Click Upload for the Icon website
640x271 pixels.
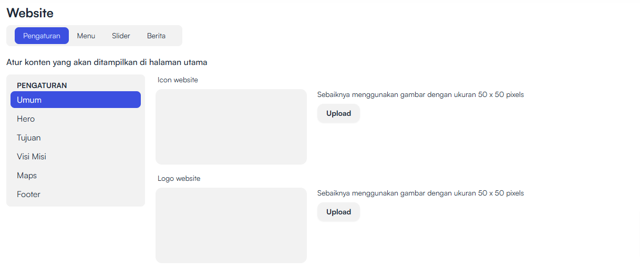click(338, 113)
